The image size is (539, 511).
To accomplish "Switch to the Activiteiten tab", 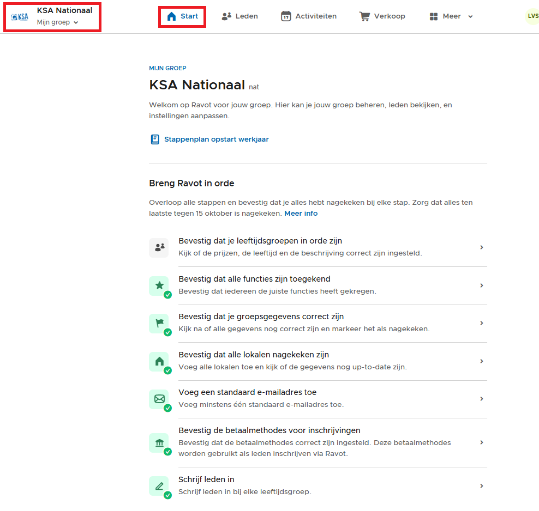I will click(x=309, y=16).
